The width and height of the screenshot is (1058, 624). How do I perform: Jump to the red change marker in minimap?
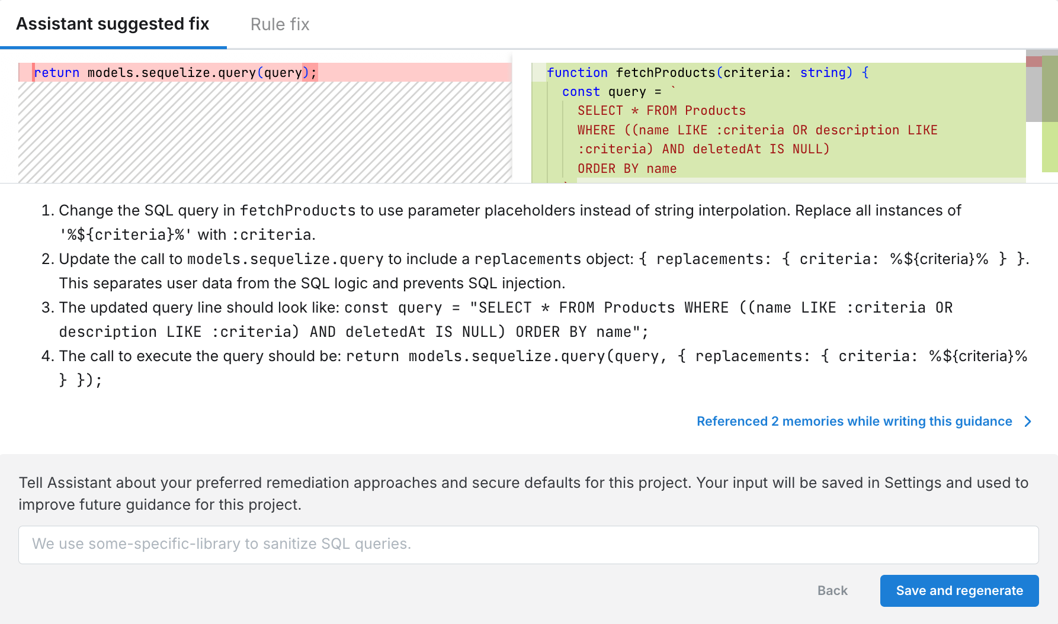pyautogui.click(x=1033, y=61)
